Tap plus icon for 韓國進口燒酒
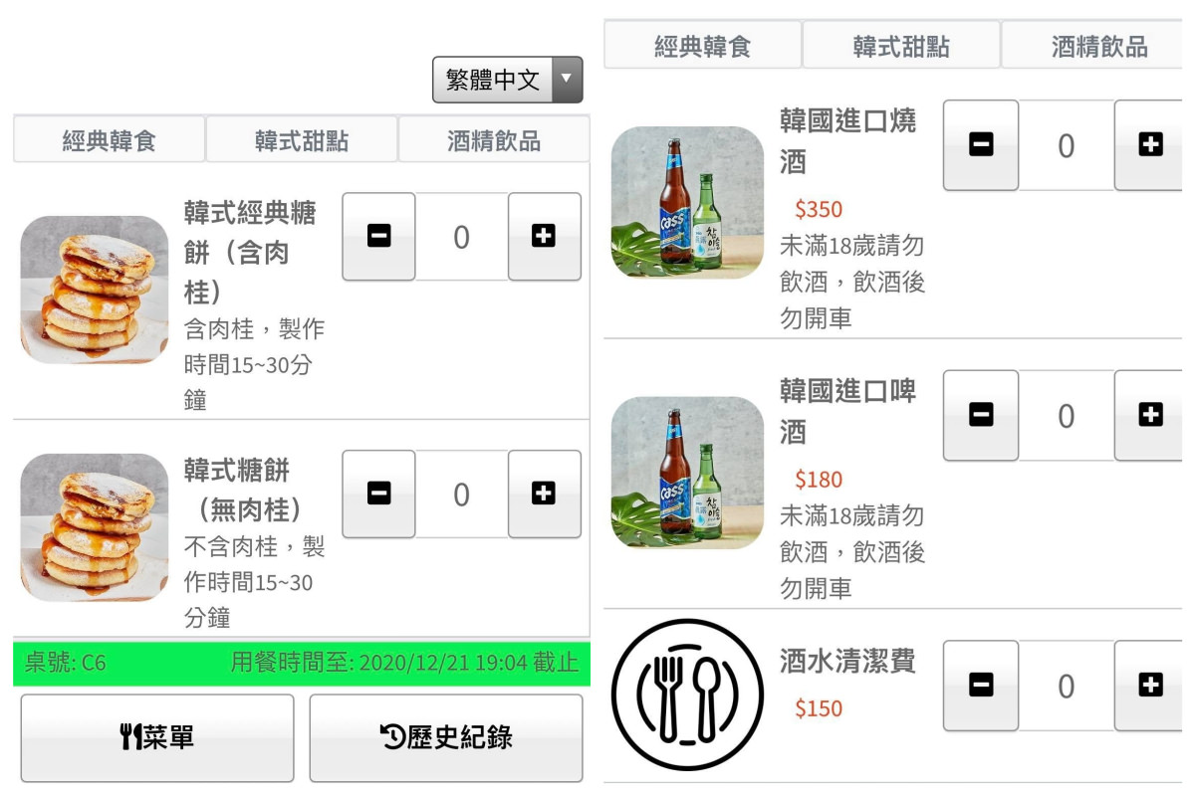Image resolution: width=1195 pixels, height=796 pixels. 1150,145
